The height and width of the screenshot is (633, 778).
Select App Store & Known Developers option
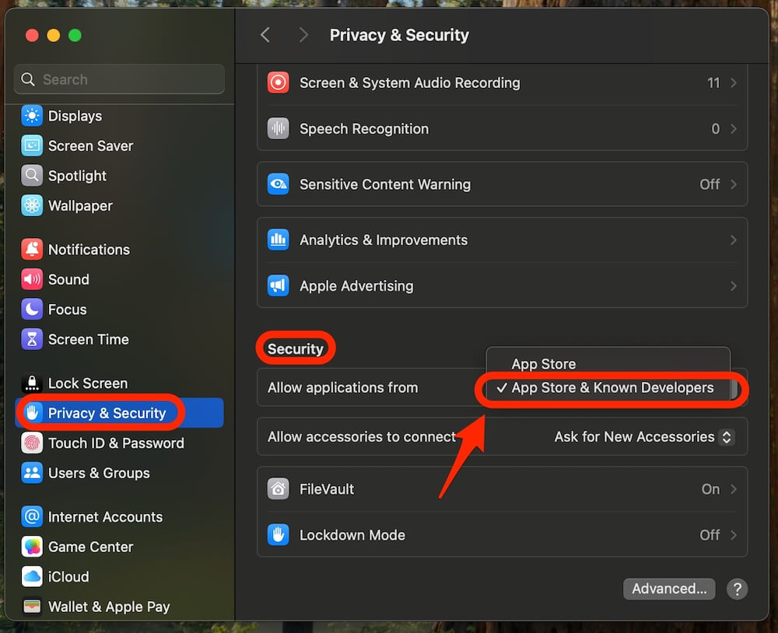[x=611, y=387]
